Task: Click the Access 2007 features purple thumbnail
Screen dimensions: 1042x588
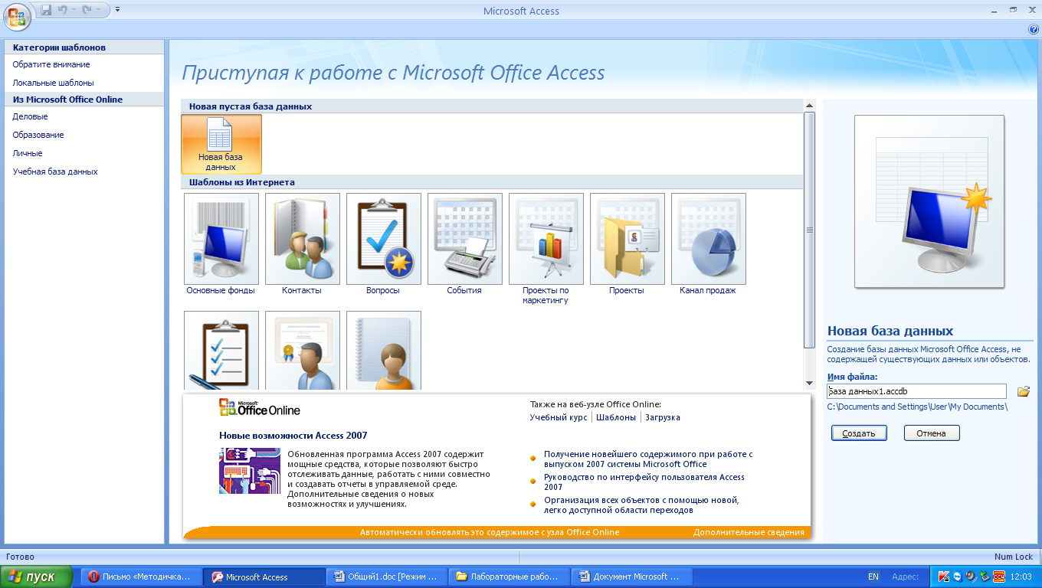Action: pos(248,471)
